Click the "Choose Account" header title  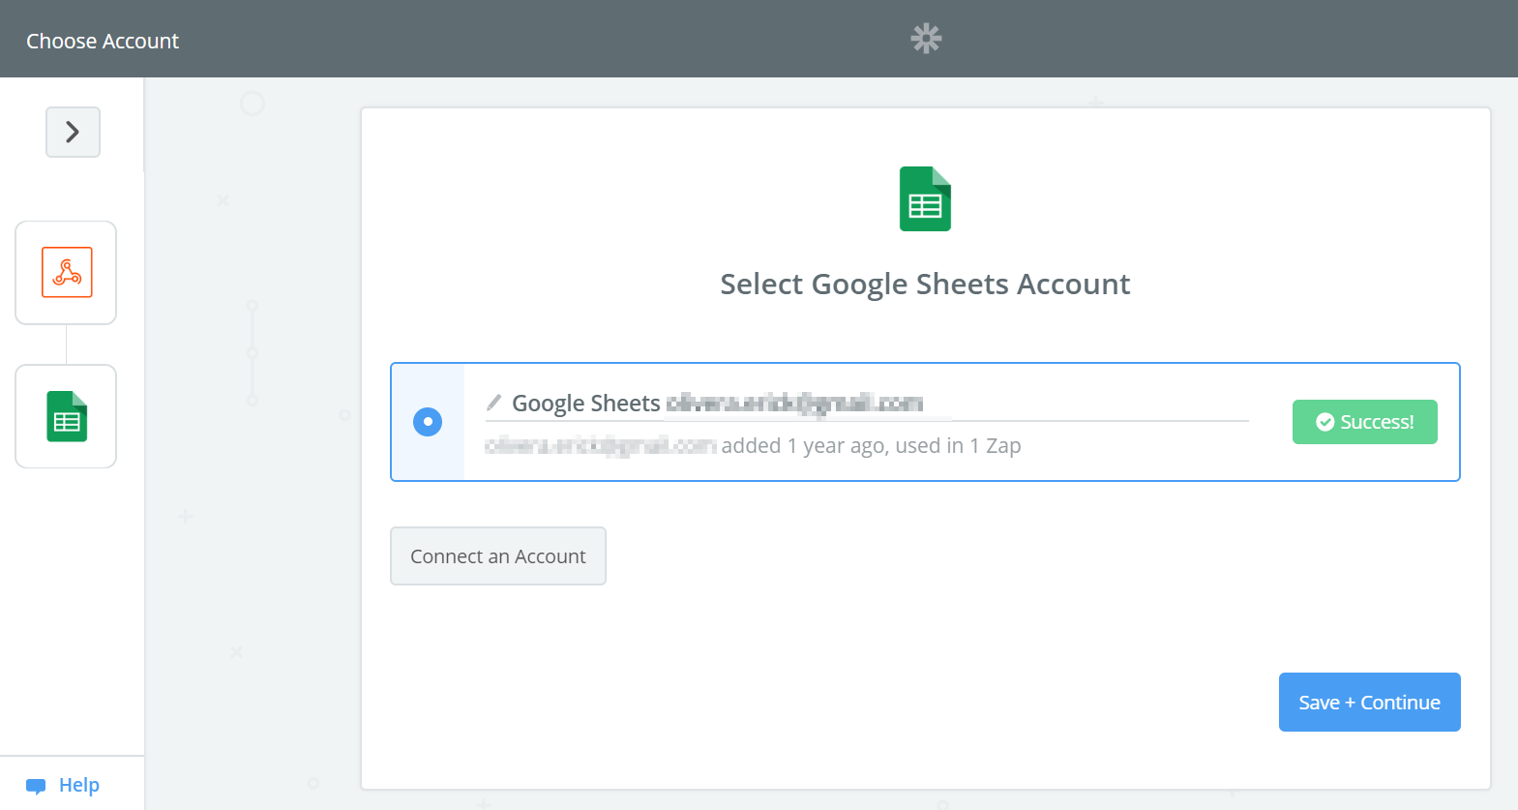click(x=103, y=41)
